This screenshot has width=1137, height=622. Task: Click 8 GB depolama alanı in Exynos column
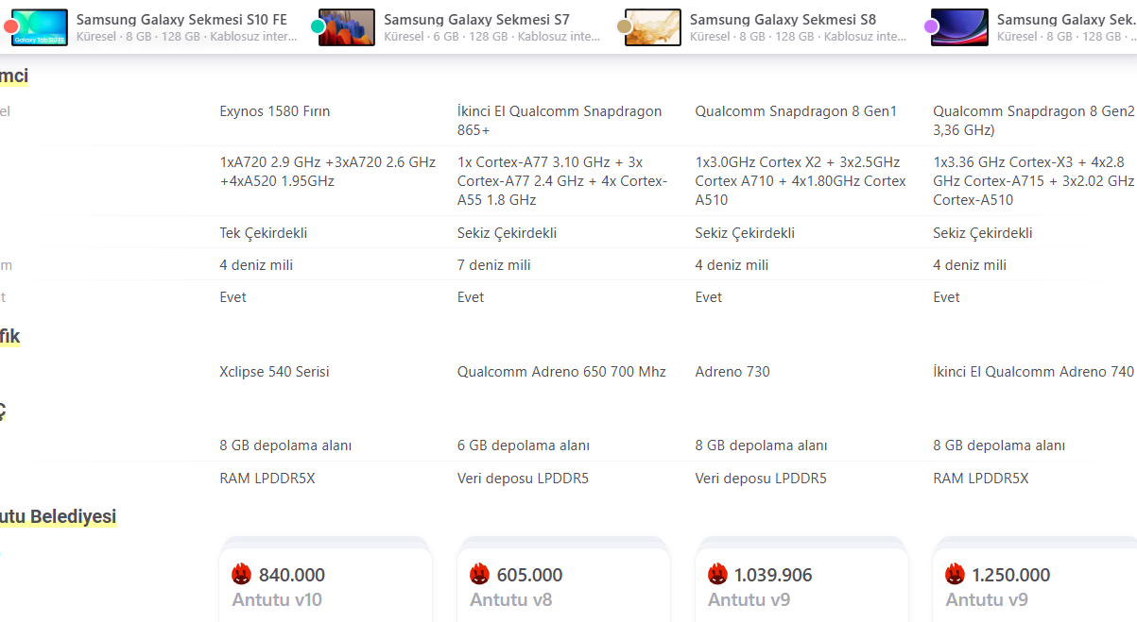(285, 445)
